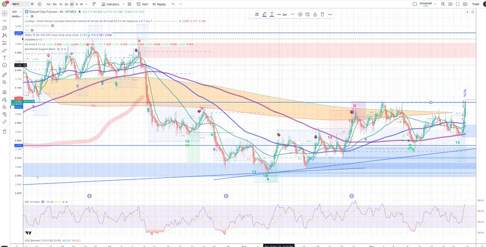
Task: Open drawing settings in floating toolbar
Action: coord(300,14)
